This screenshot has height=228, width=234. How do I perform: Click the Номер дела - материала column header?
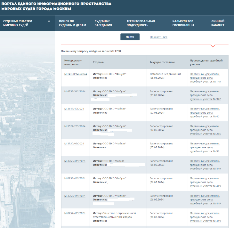point(73,62)
